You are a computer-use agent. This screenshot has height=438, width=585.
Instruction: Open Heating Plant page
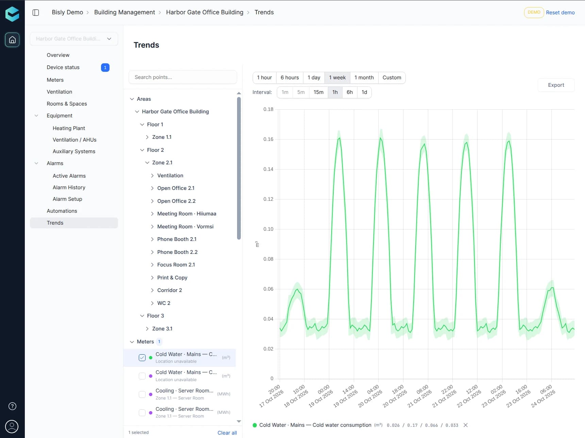click(x=69, y=128)
